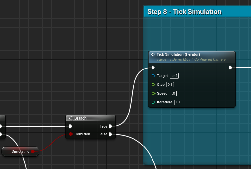The height and width of the screenshot is (169, 251).
Task: Click the Branch input execution pin
Action: (x=71, y=126)
